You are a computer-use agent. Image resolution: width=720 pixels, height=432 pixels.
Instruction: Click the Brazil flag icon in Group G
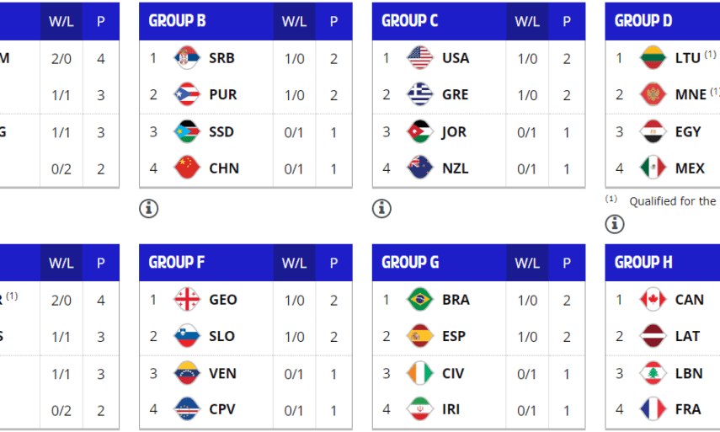(x=419, y=300)
